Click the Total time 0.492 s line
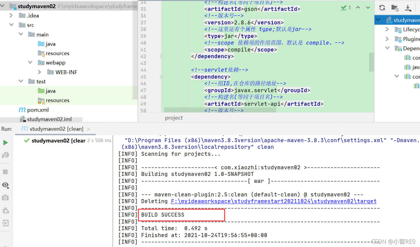 click(174, 228)
